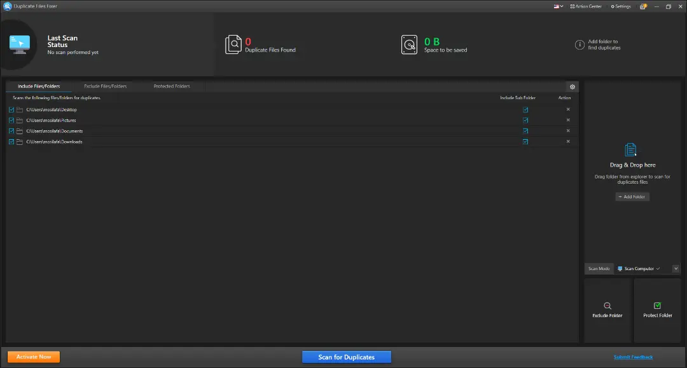Click the Duplicate Files Fixer app logo
The width and height of the screenshot is (687, 368).
pyautogui.click(x=7, y=6)
